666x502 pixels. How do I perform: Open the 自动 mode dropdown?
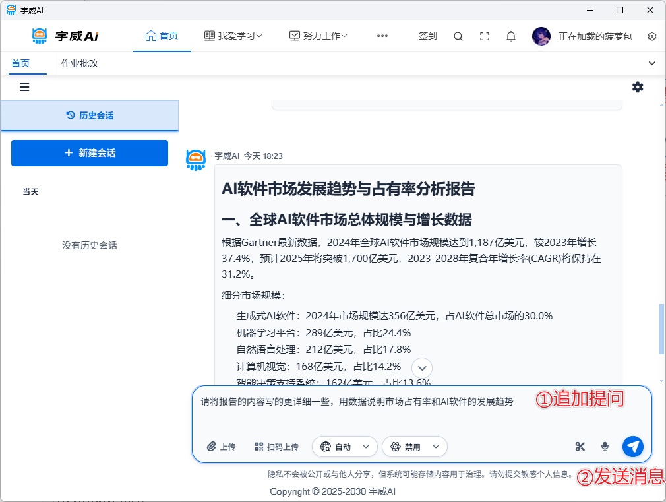pos(345,447)
